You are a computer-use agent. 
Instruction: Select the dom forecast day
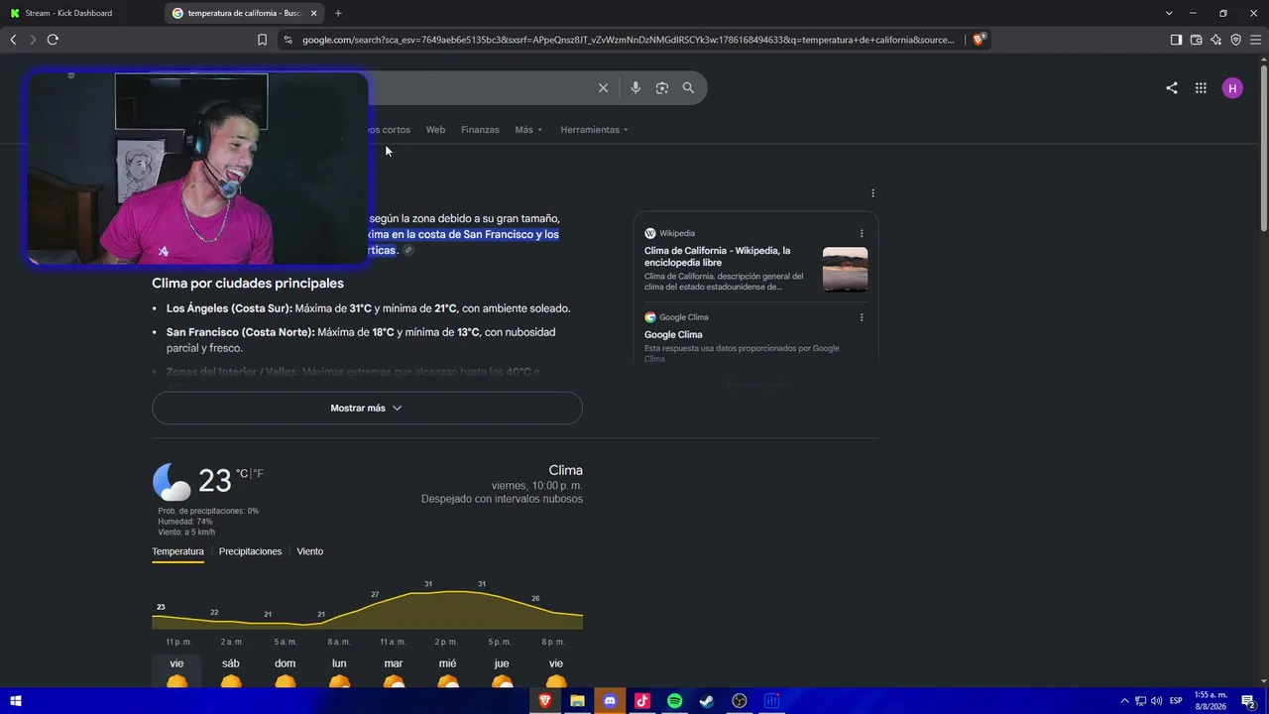[x=285, y=671]
